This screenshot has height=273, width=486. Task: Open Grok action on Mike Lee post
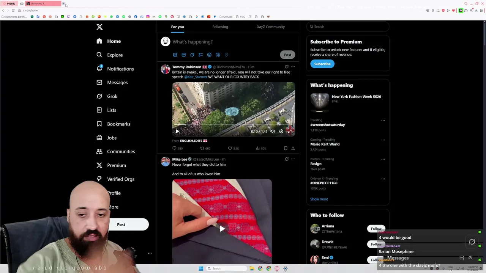287,159
